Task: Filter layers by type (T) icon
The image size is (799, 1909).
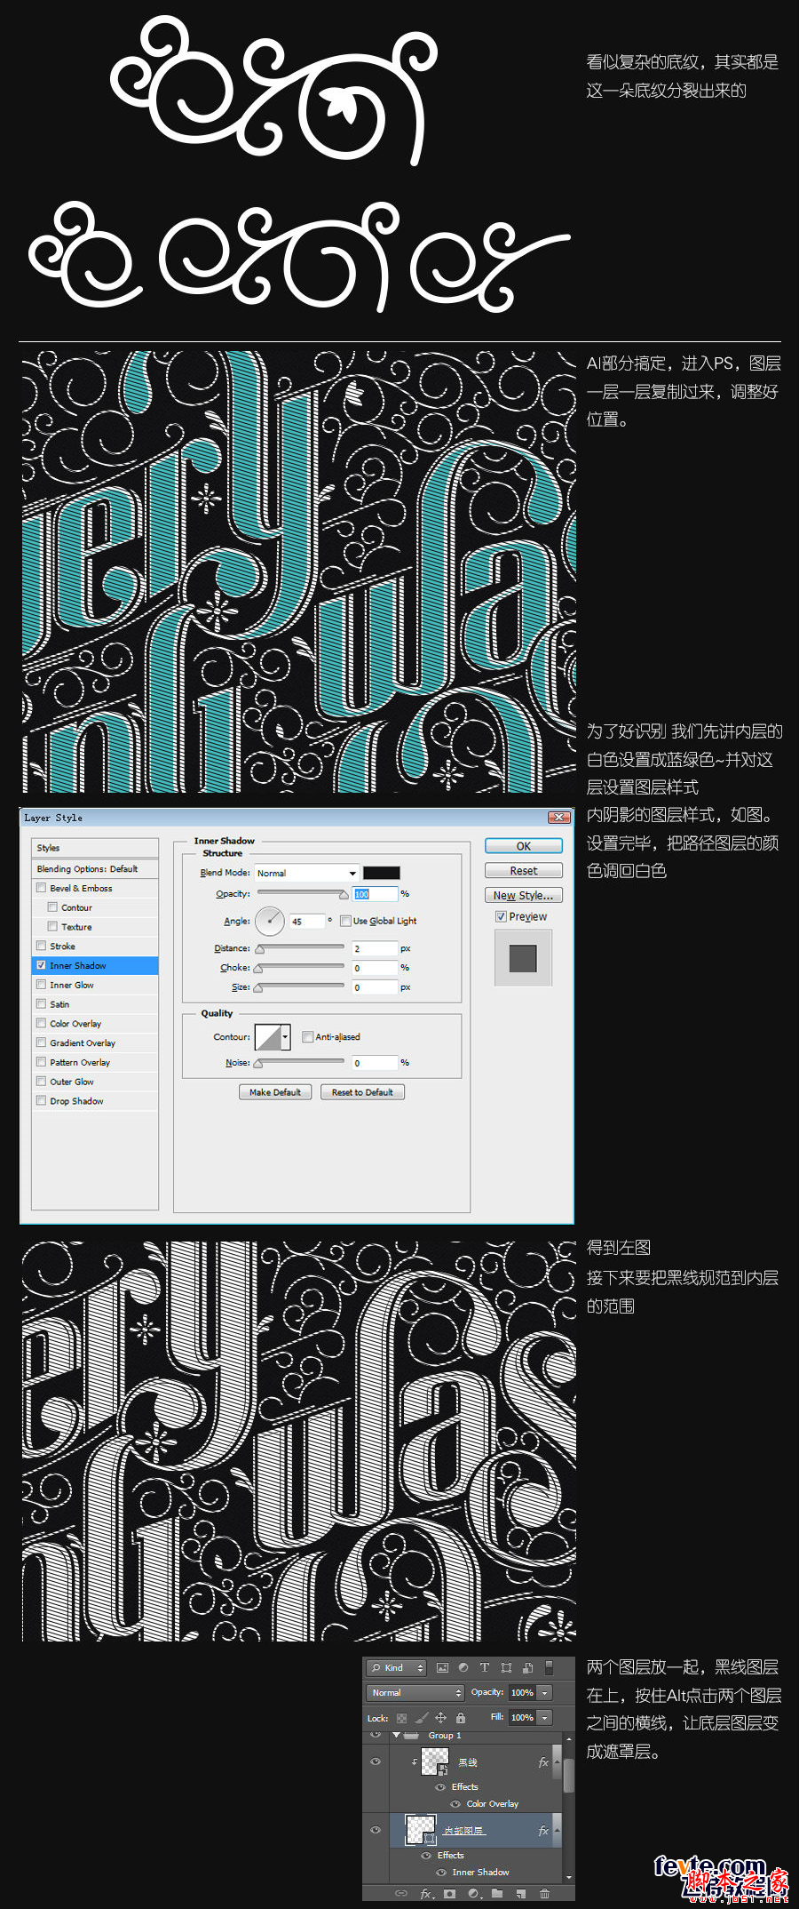Action: [485, 1668]
